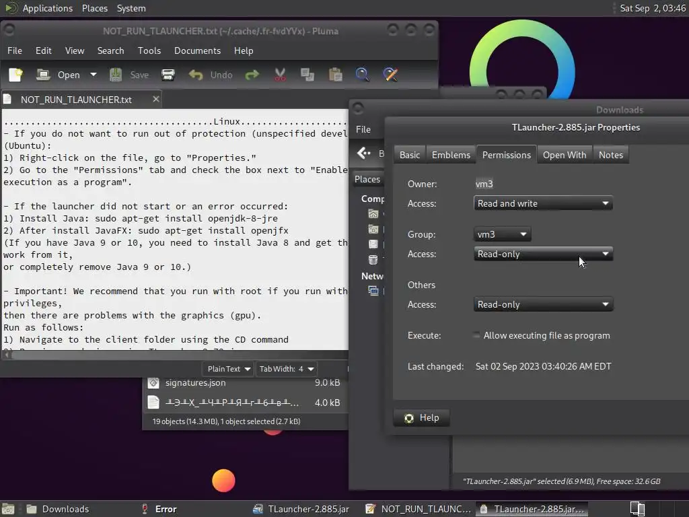
Task: Switch to NOT_RUN_TLAUNC... taskbar entry
Action: click(419, 509)
